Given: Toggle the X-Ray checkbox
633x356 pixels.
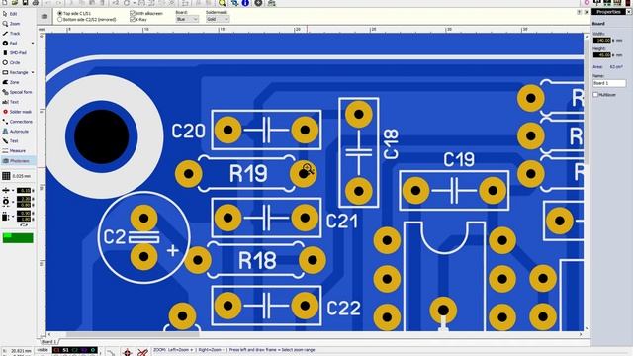Looking at the screenshot, I should (133, 20).
